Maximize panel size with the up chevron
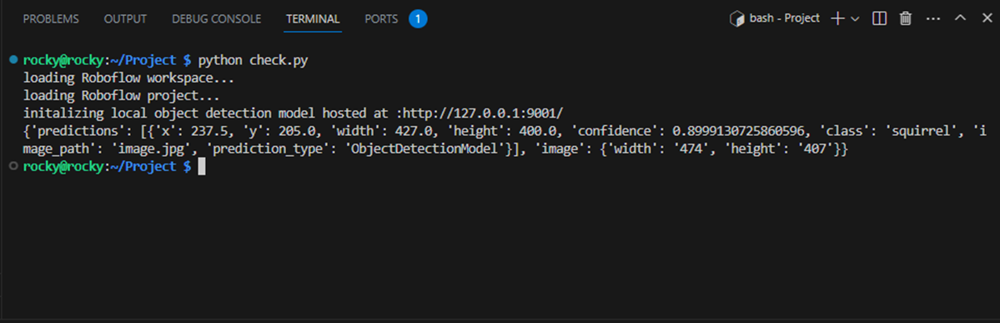 961,19
